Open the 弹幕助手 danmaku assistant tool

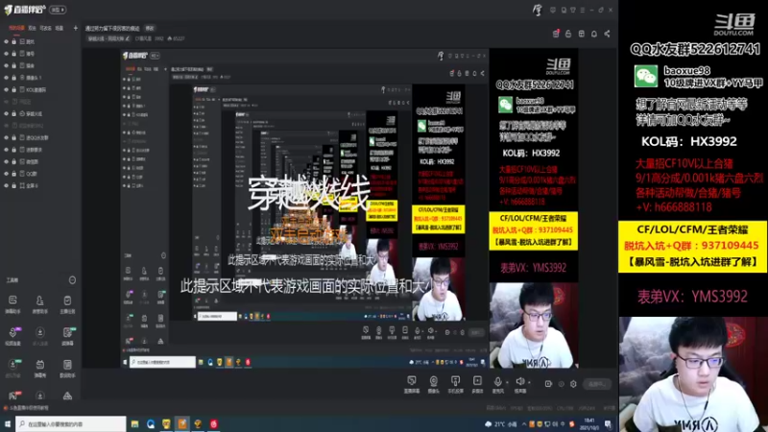12,304
